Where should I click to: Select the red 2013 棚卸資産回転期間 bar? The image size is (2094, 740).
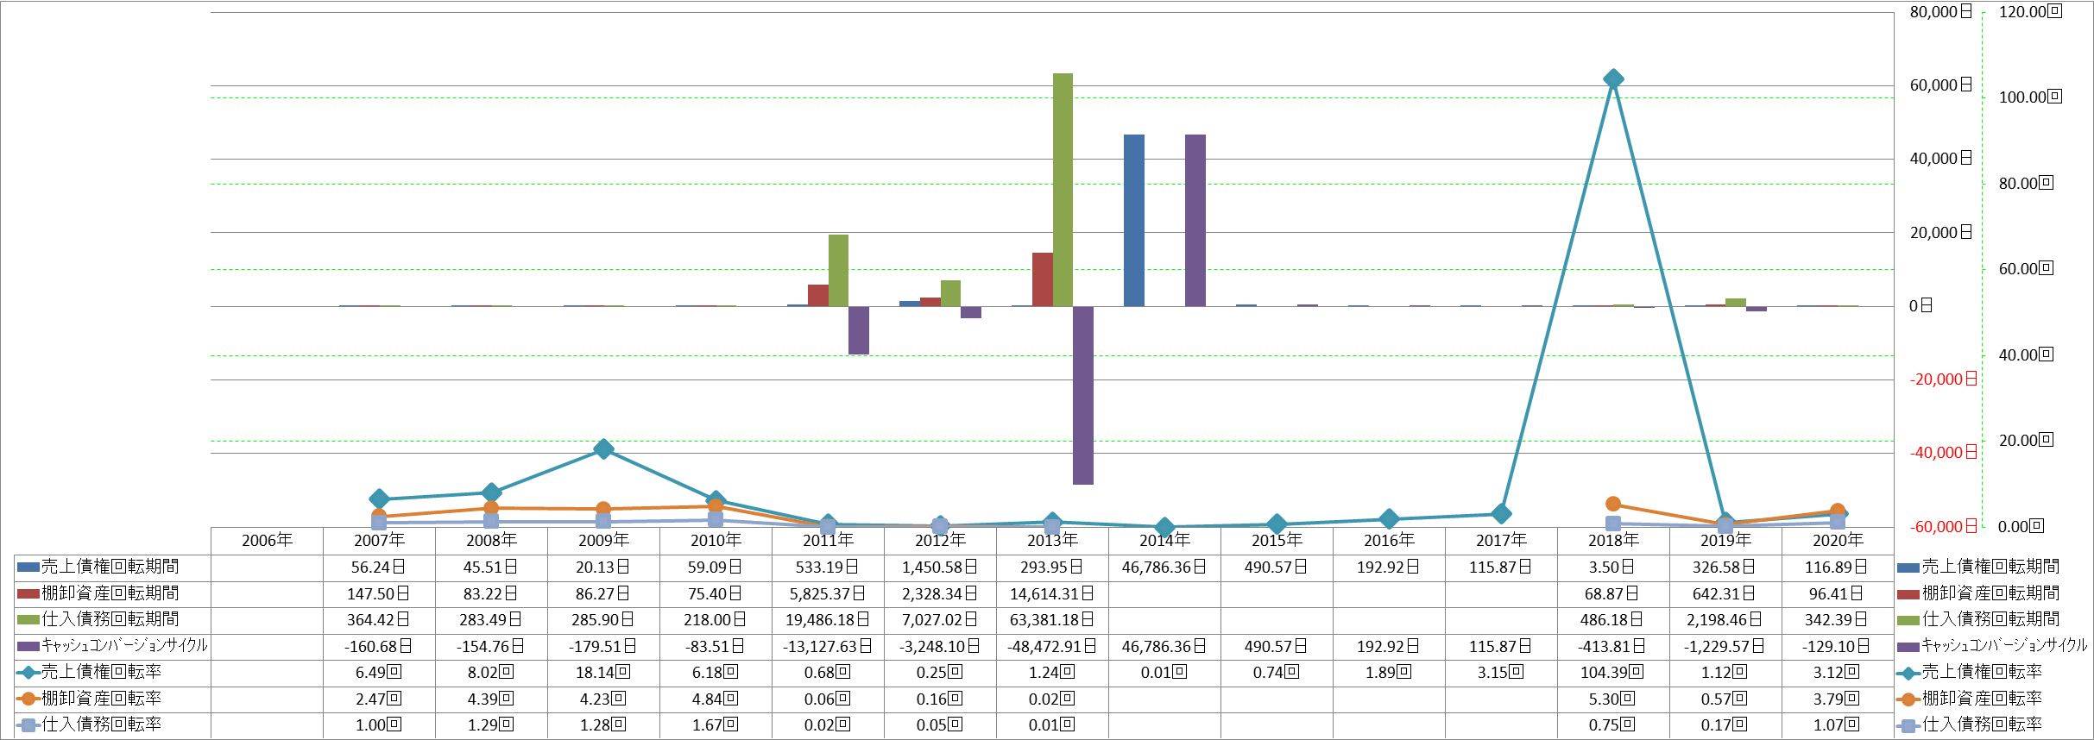[1043, 279]
